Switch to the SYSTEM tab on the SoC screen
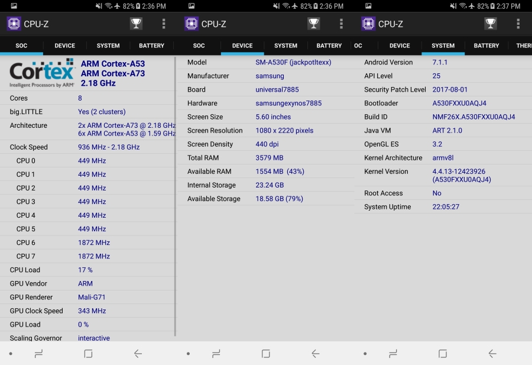This screenshot has width=532, height=365. point(108,46)
